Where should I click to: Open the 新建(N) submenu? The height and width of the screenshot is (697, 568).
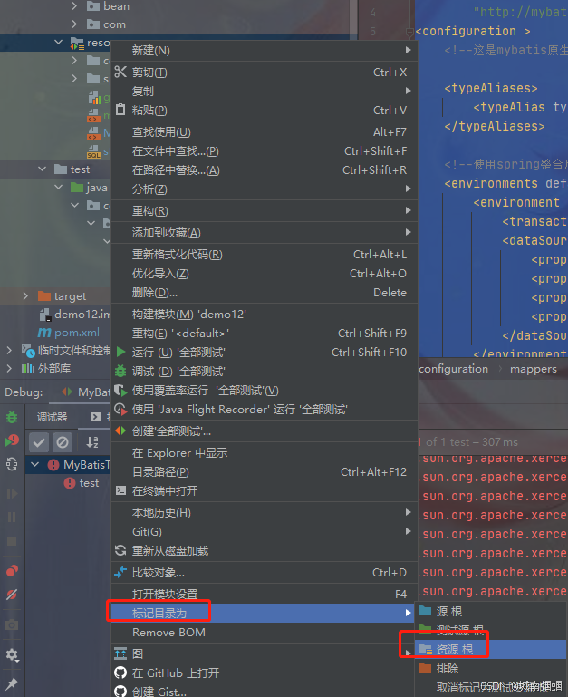pyautogui.click(x=264, y=50)
